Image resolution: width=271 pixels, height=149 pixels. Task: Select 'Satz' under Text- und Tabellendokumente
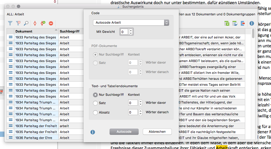95,103
